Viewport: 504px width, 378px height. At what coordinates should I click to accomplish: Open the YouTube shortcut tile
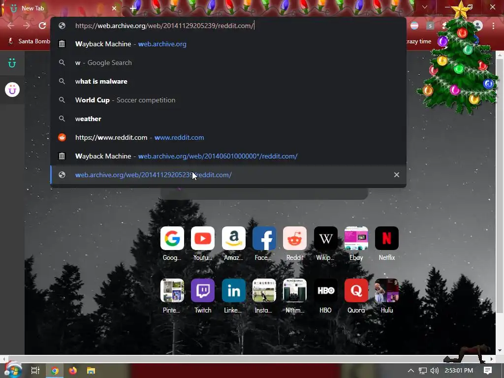pos(202,238)
